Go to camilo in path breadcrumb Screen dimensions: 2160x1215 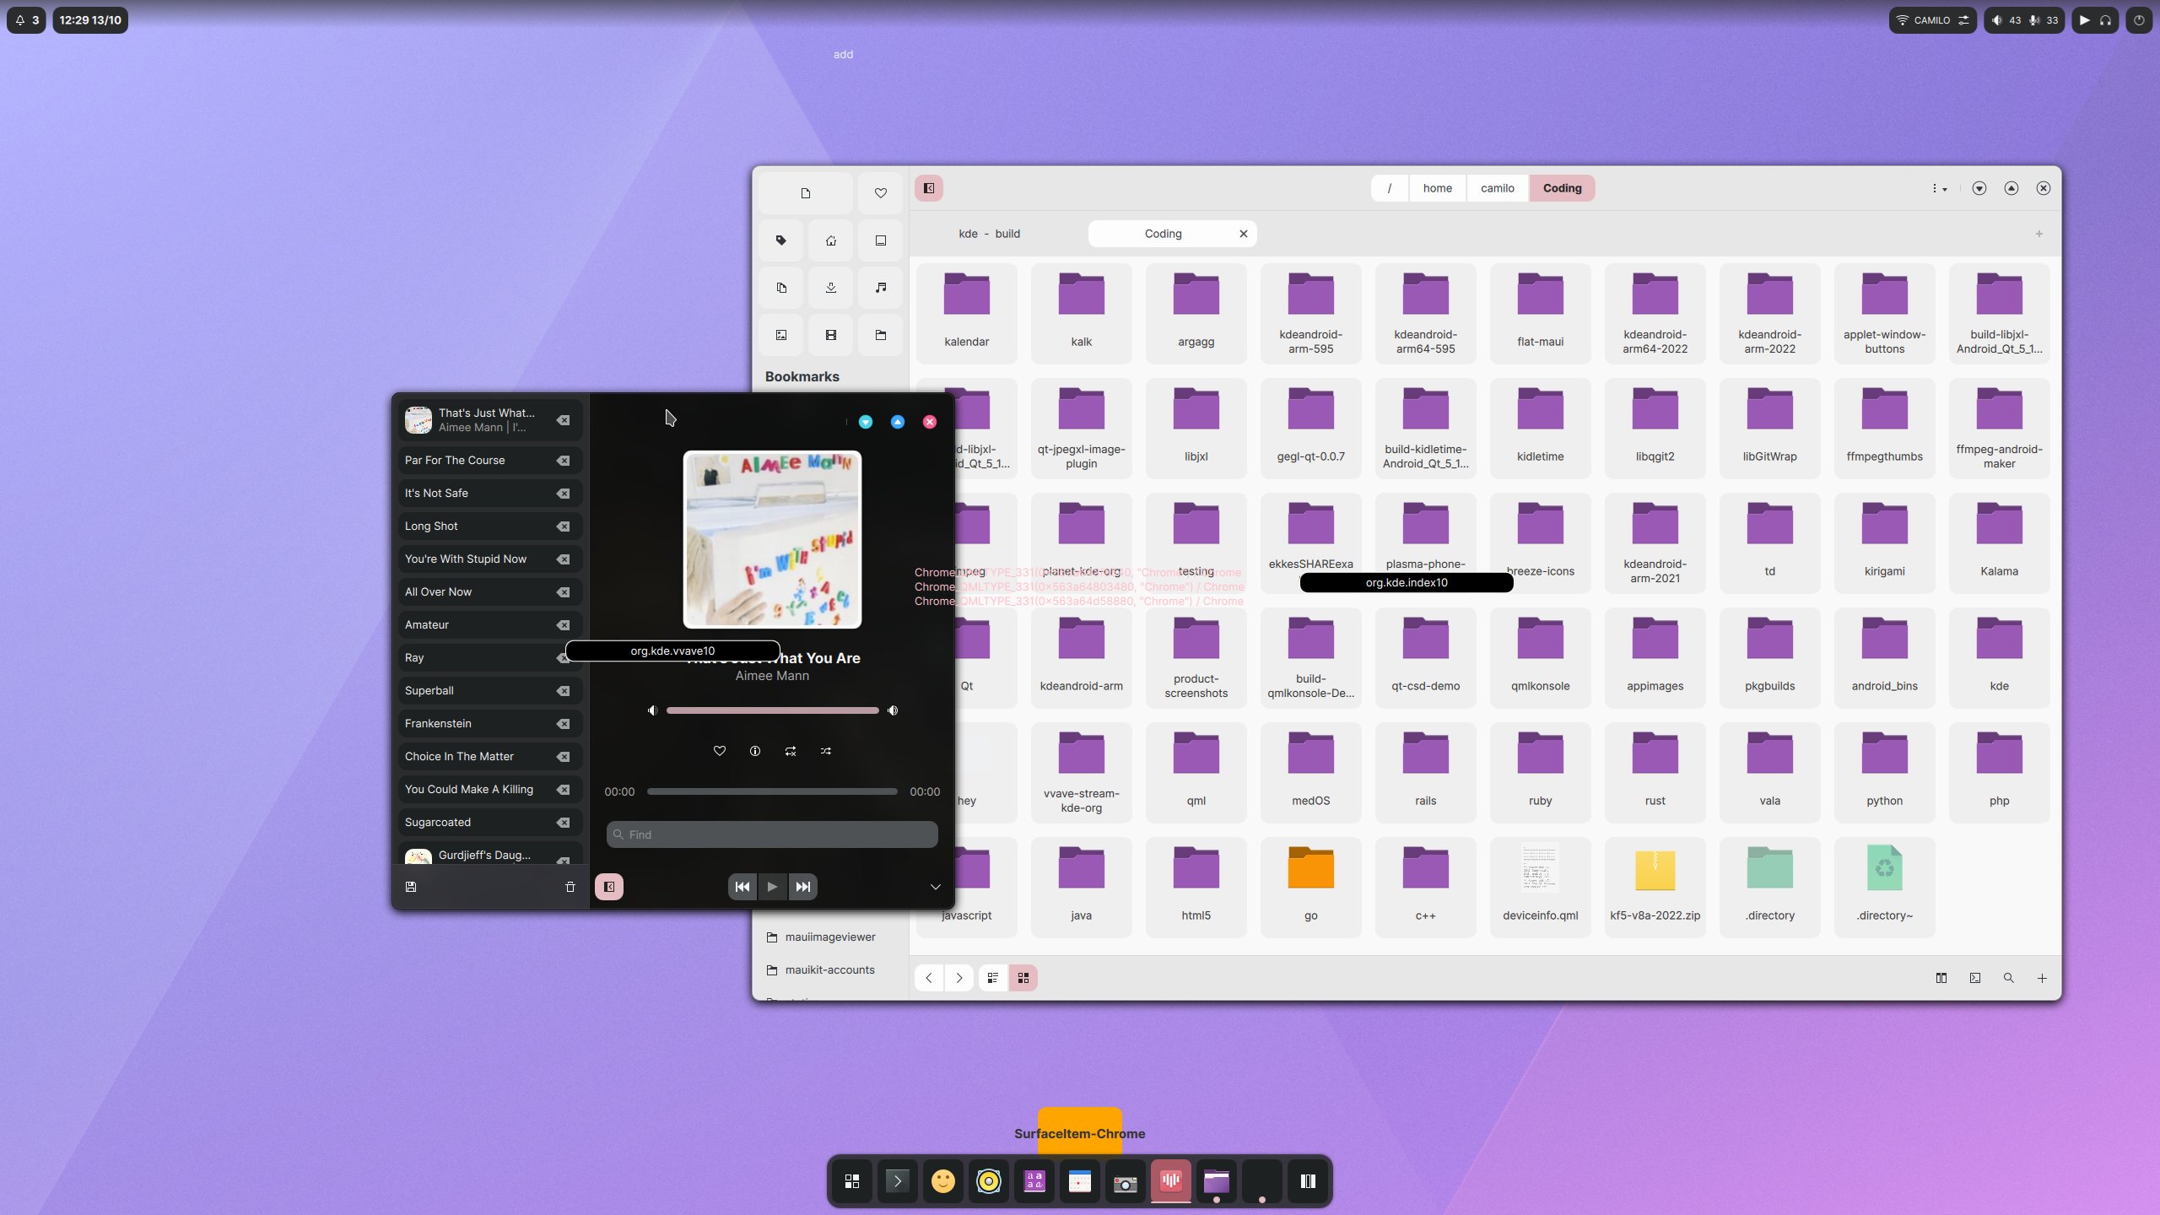point(1498,188)
